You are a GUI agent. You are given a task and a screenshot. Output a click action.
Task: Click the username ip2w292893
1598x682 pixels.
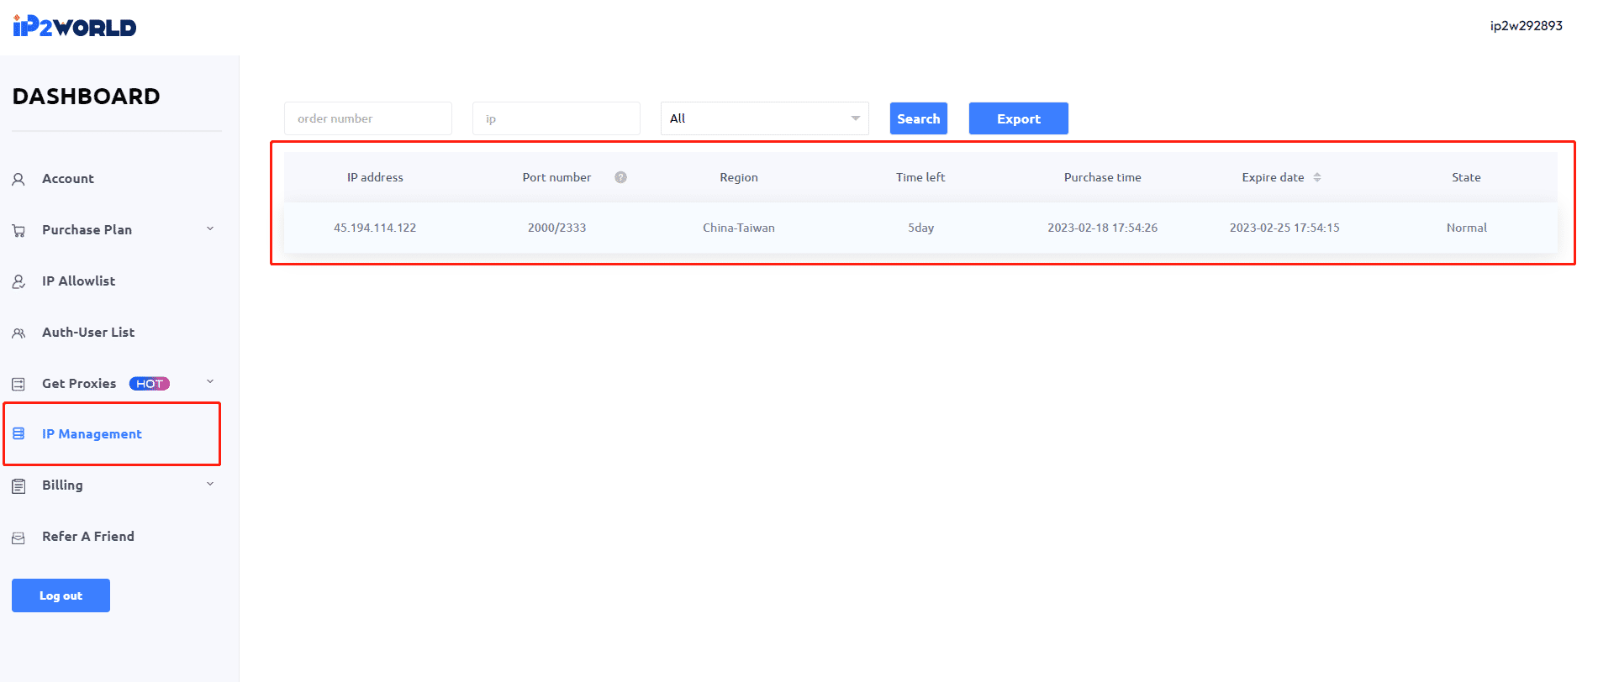tap(1527, 26)
